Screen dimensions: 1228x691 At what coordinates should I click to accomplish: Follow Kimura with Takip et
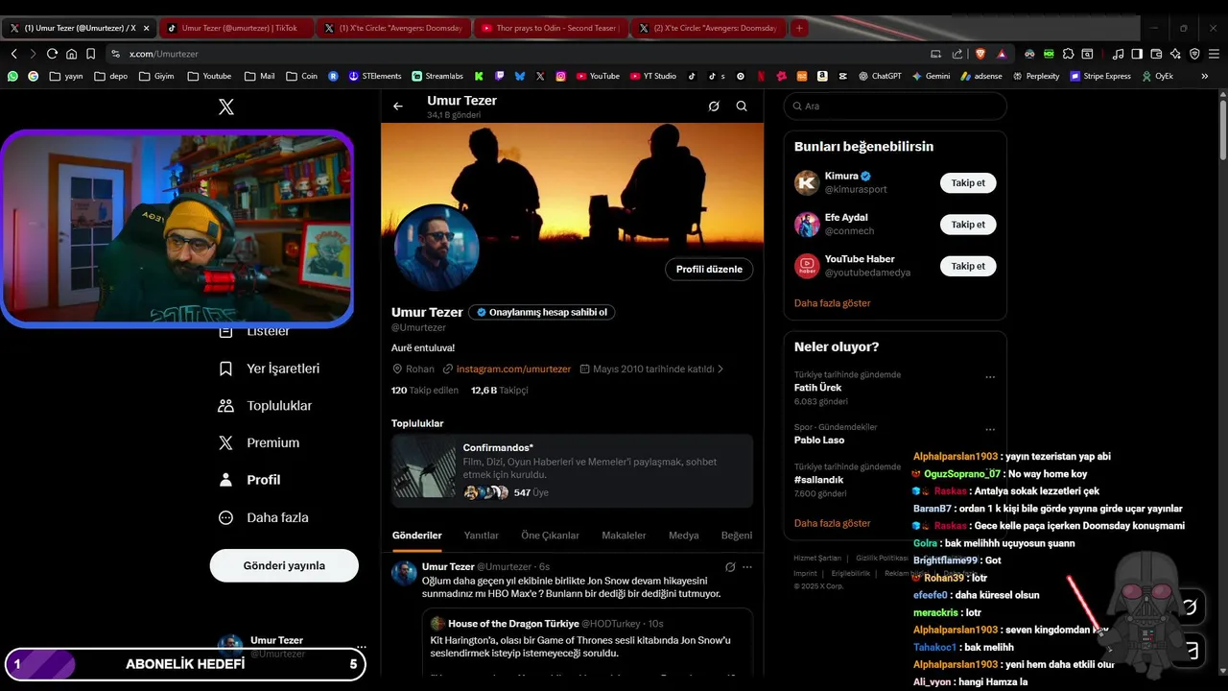(968, 182)
